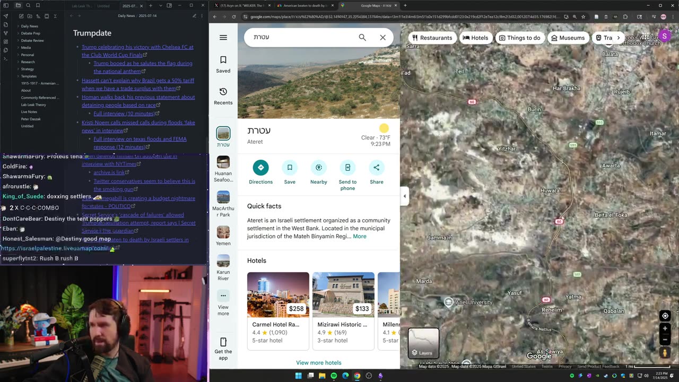Click the Windows Start button

[x=299, y=376]
